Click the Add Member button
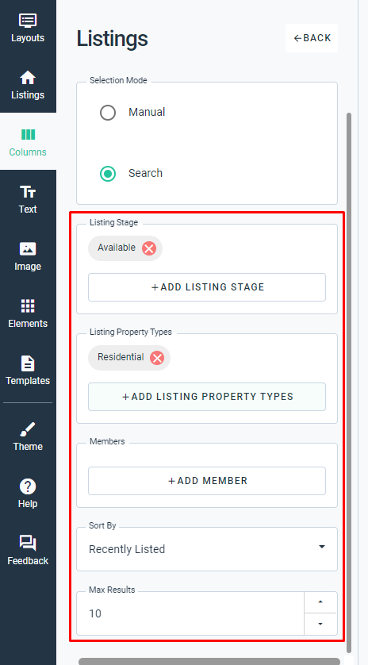This screenshot has height=665, width=368. click(207, 481)
